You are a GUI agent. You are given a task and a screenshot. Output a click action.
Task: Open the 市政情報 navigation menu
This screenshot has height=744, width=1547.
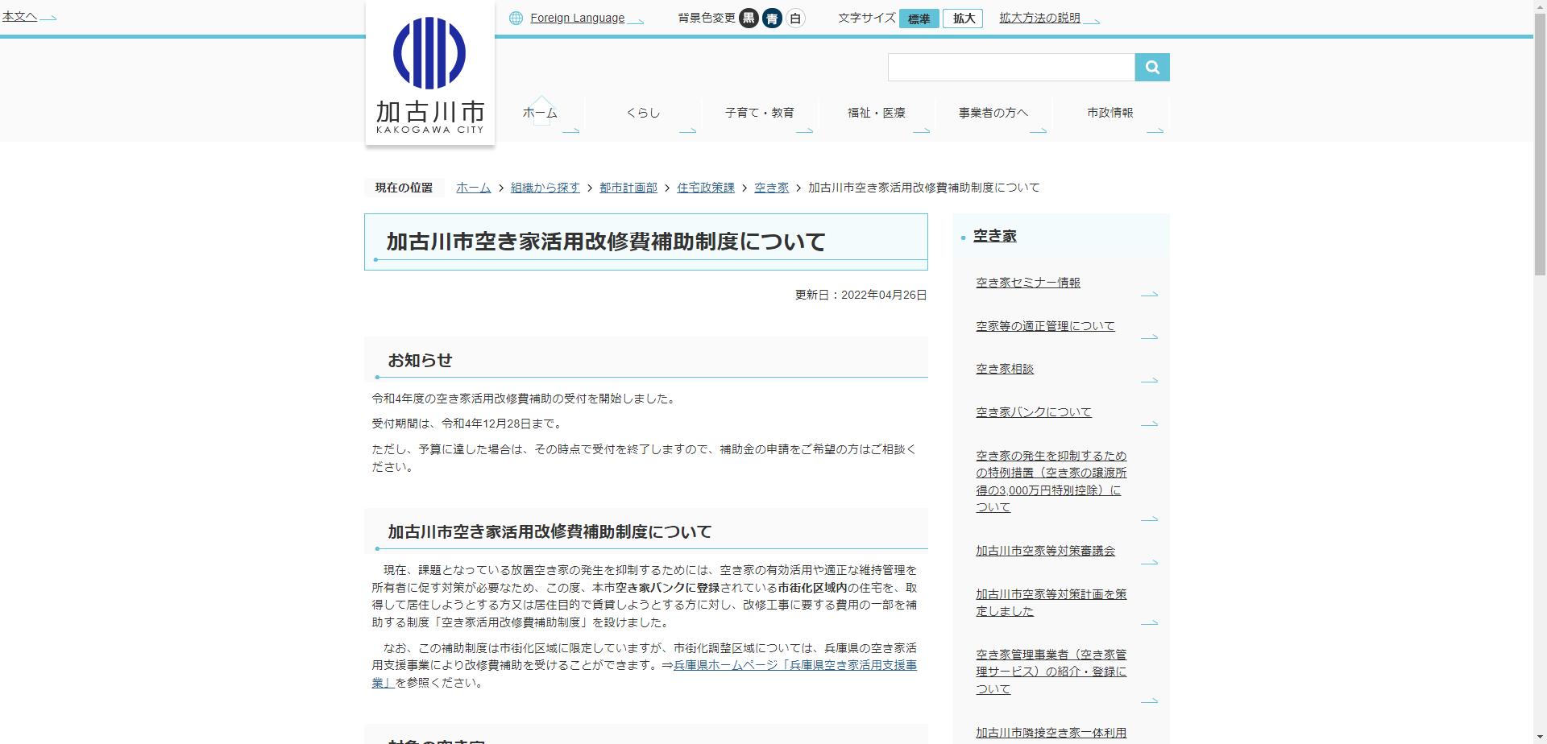[1110, 113]
